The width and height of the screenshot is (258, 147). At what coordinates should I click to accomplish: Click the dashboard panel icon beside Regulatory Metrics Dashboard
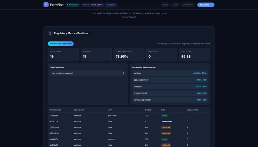pos(50,33)
